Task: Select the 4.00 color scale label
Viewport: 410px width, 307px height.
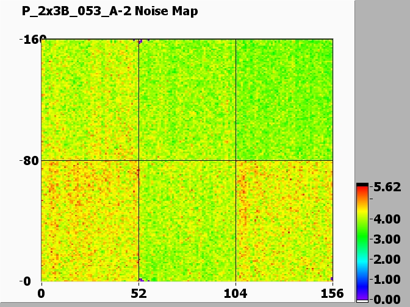Action: pos(389,219)
